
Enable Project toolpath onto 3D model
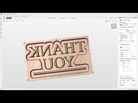click(x=120, y=78)
